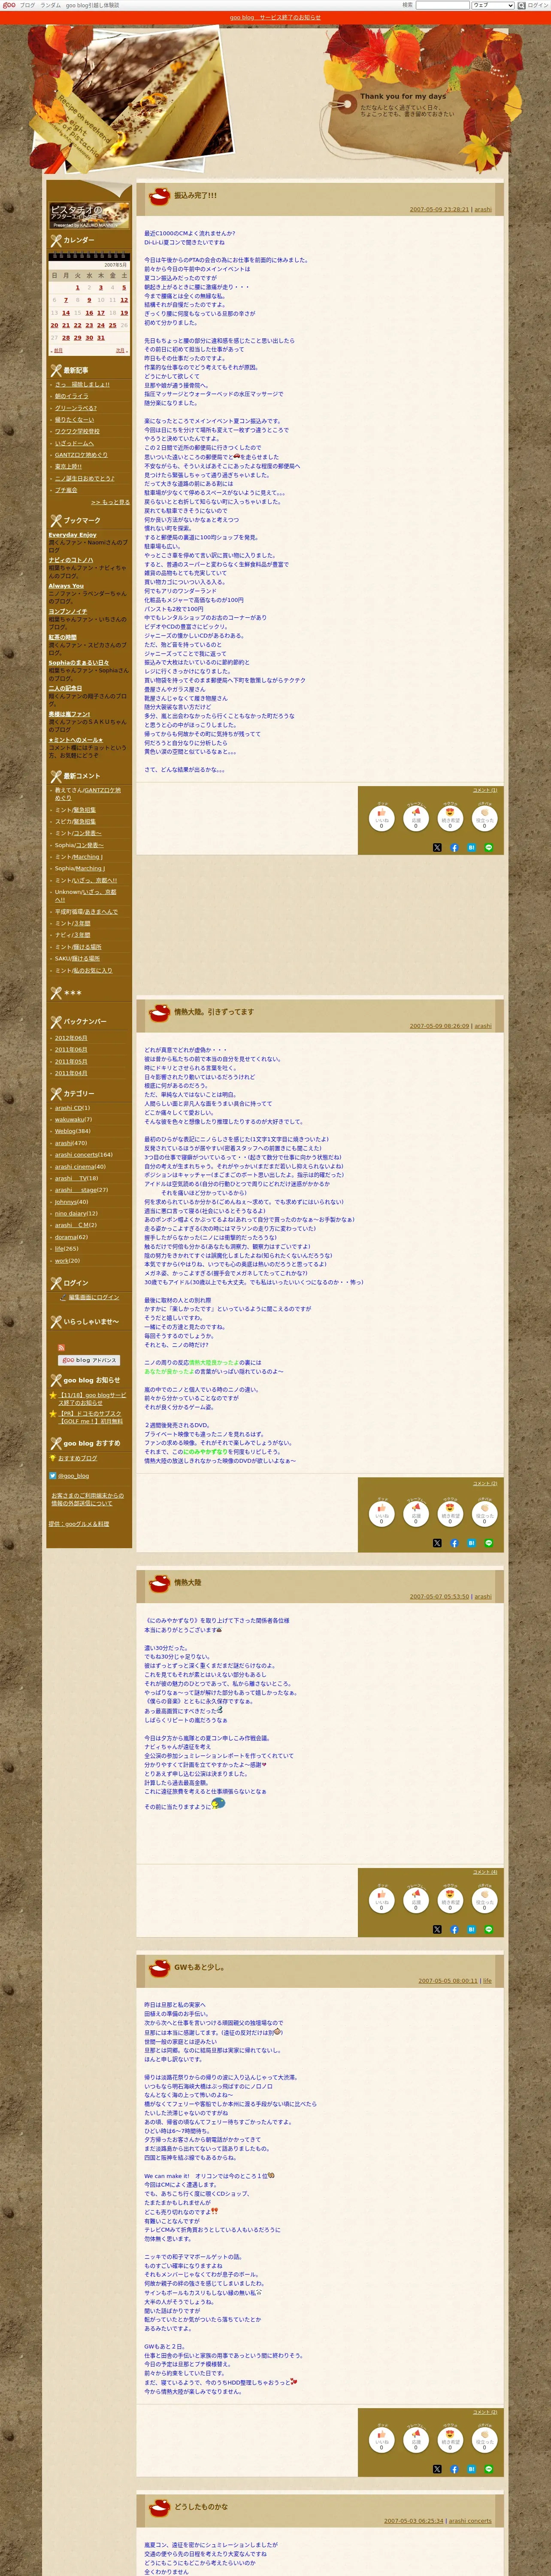Image resolution: width=551 pixels, height=2576 pixels.
Task: Share 情熱大陸。引きずってます post on X
Action: (x=437, y=1543)
